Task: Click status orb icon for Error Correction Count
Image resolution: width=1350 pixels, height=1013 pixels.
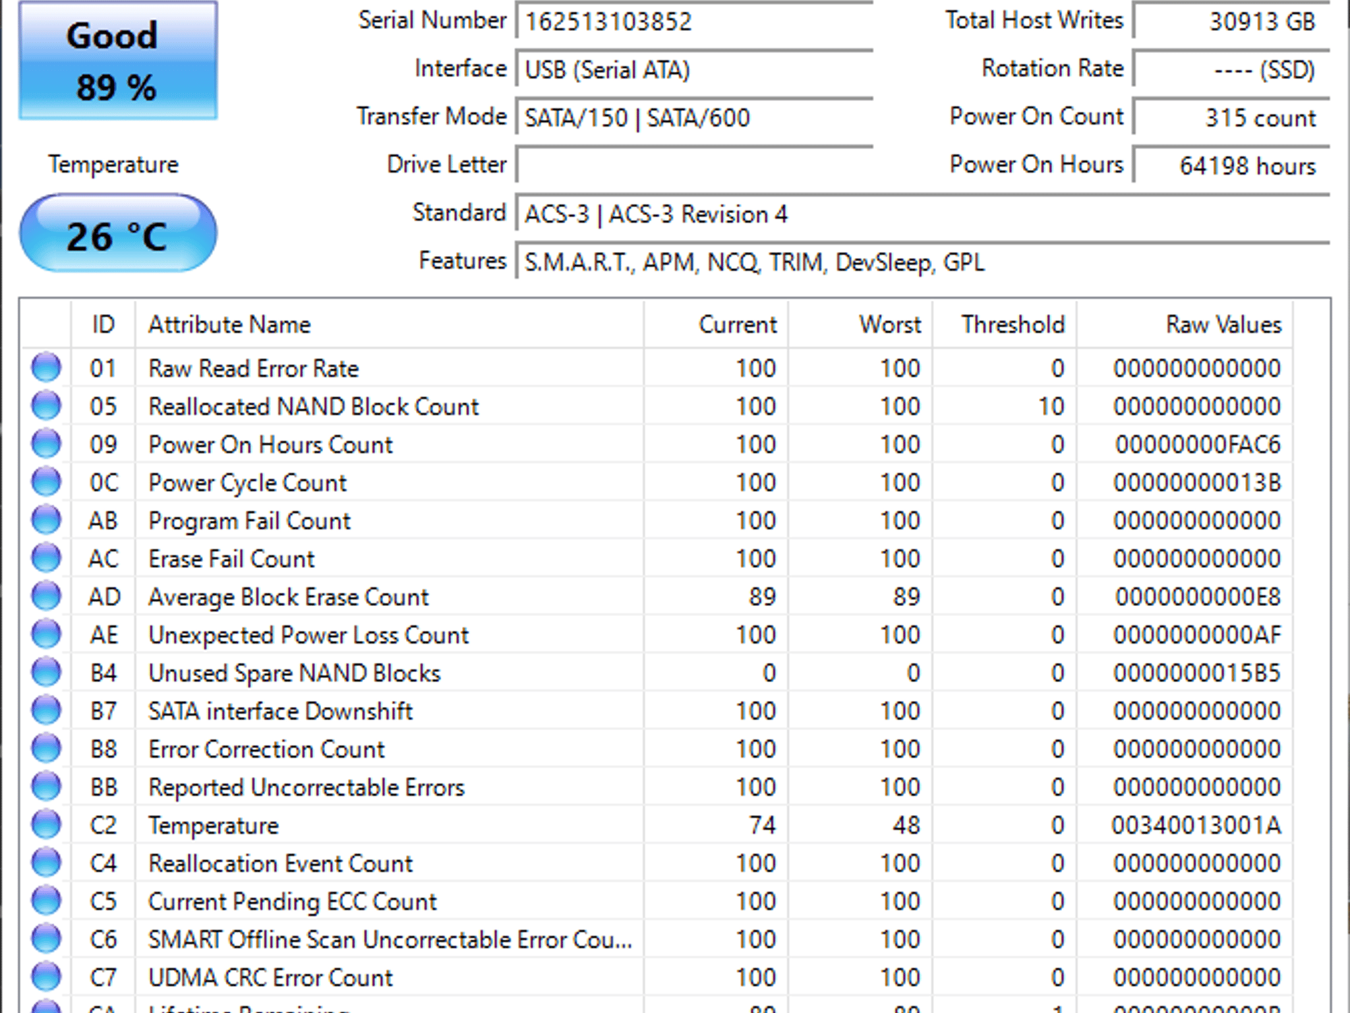Action: click(46, 749)
